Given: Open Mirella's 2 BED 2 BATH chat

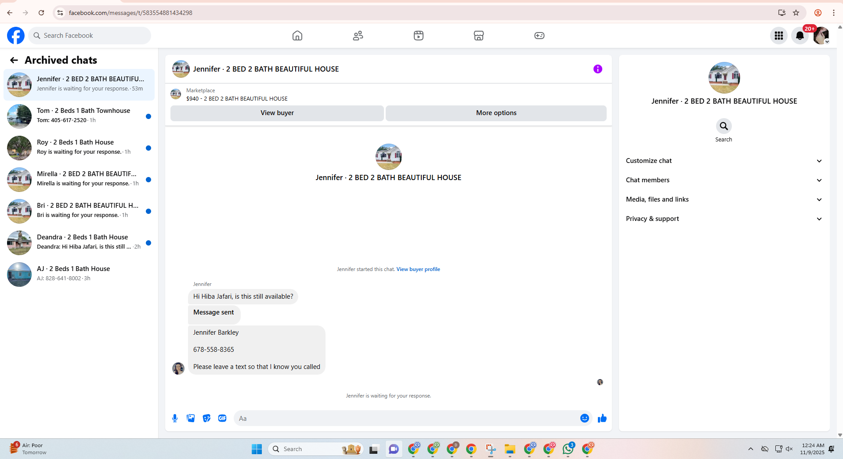Looking at the screenshot, I should 79,179.
